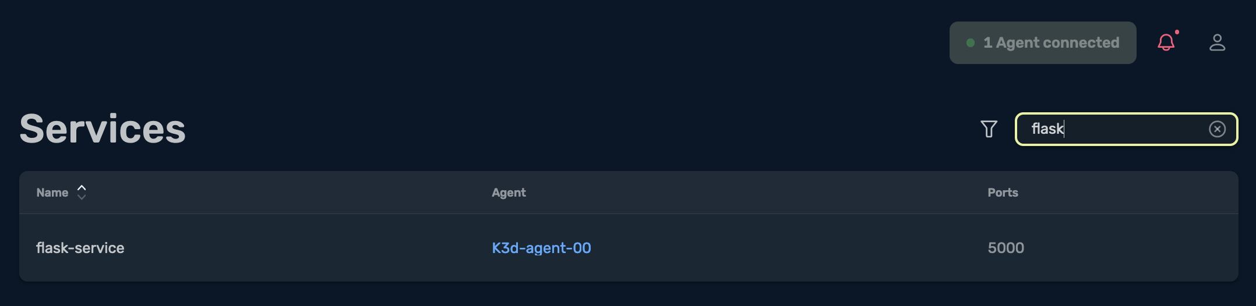
Task: Focus the search box containing "flask"
Action: click(x=1126, y=129)
